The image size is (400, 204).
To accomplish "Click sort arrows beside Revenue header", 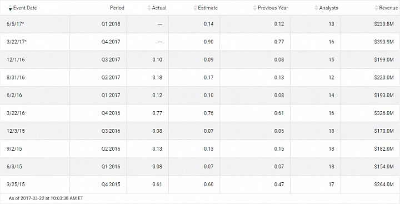I will click(376, 8).
